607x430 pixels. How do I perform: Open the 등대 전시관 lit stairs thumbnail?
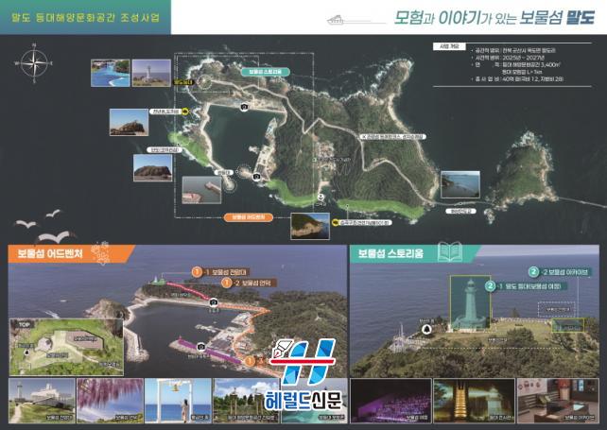click(x=474, y=401)
